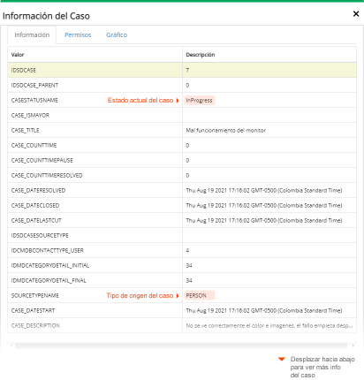Click the Valor column header
The image size is (364, 380).
click(95, 55)
